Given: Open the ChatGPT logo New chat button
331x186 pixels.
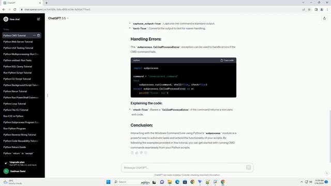Looking at the screenshot, I should [x=11, y=19].
